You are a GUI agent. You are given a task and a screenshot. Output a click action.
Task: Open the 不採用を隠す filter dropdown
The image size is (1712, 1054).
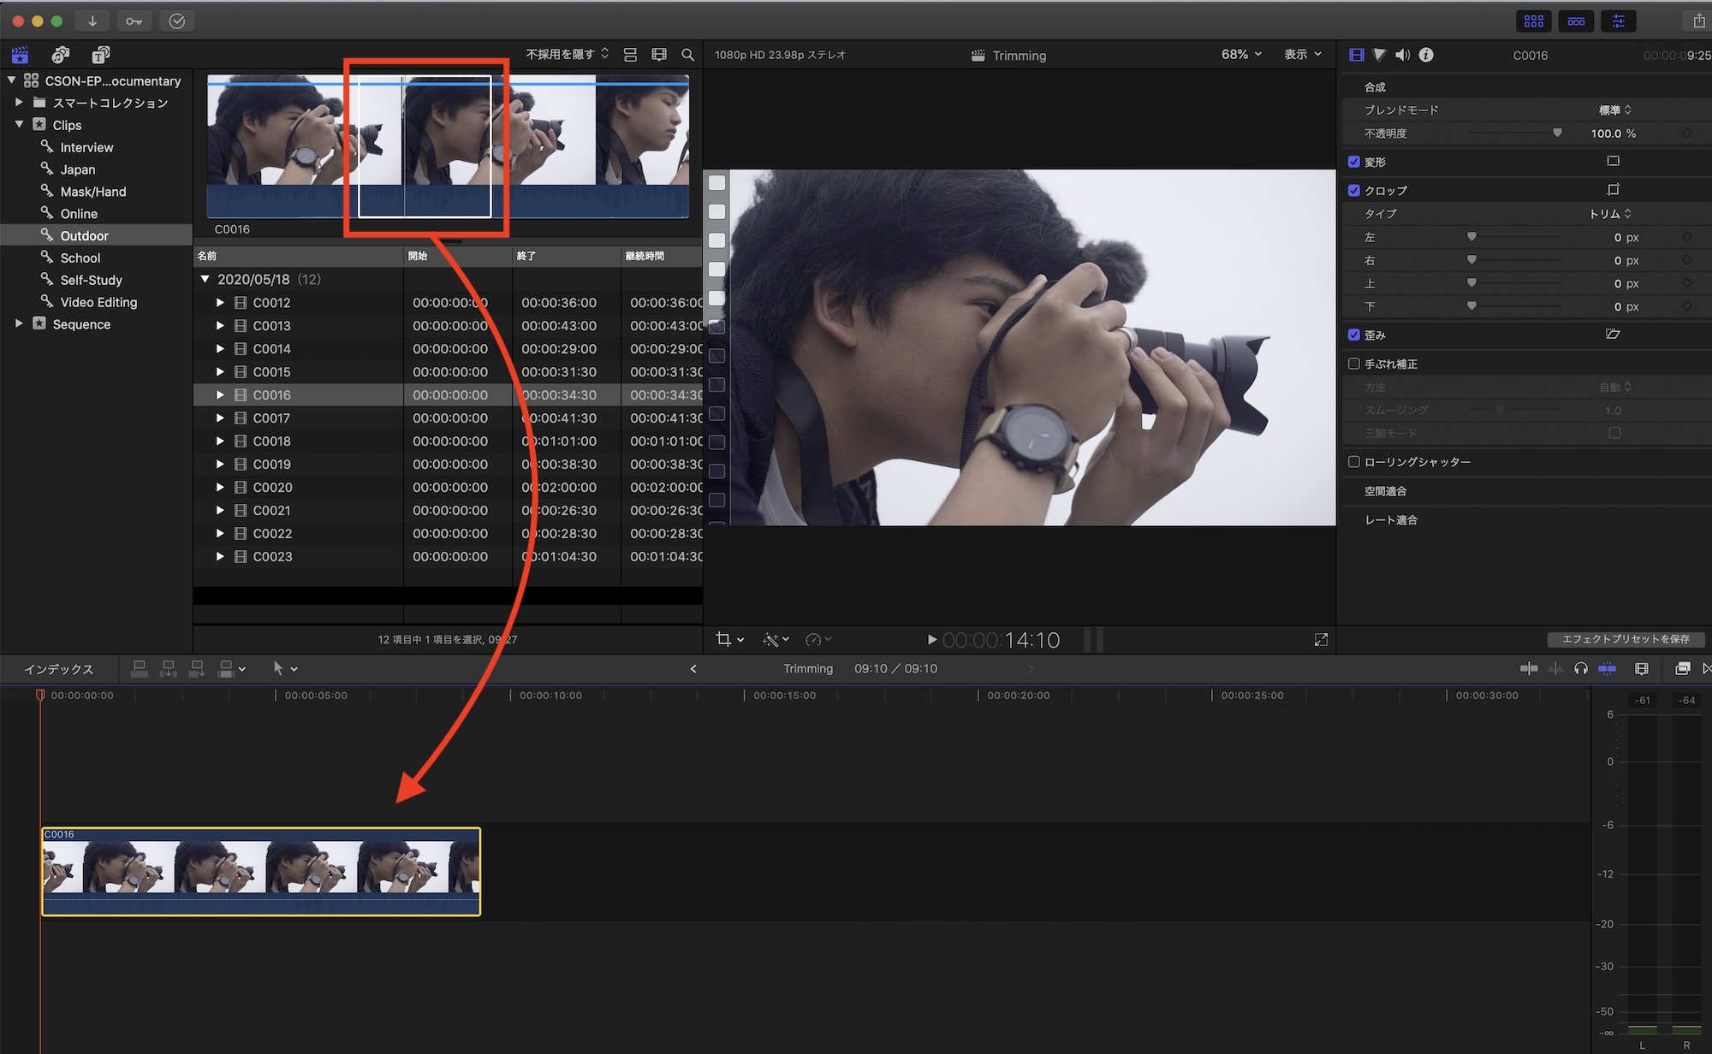(567, 55)
